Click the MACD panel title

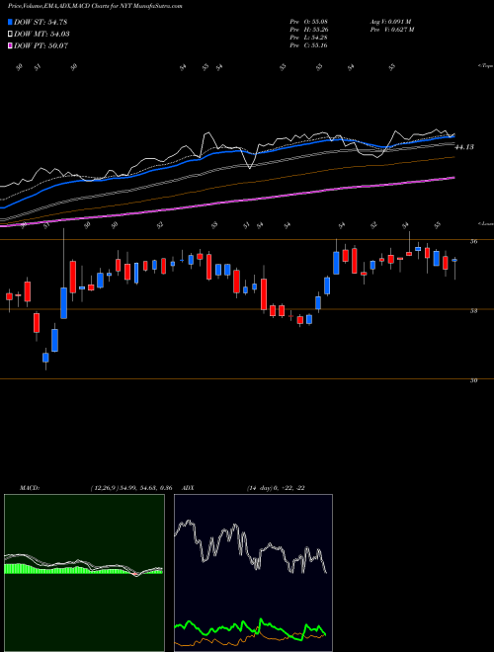[x=30, y=488]
